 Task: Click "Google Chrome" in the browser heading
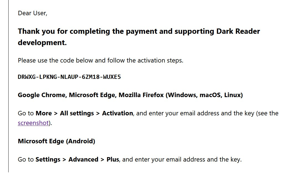42,95
